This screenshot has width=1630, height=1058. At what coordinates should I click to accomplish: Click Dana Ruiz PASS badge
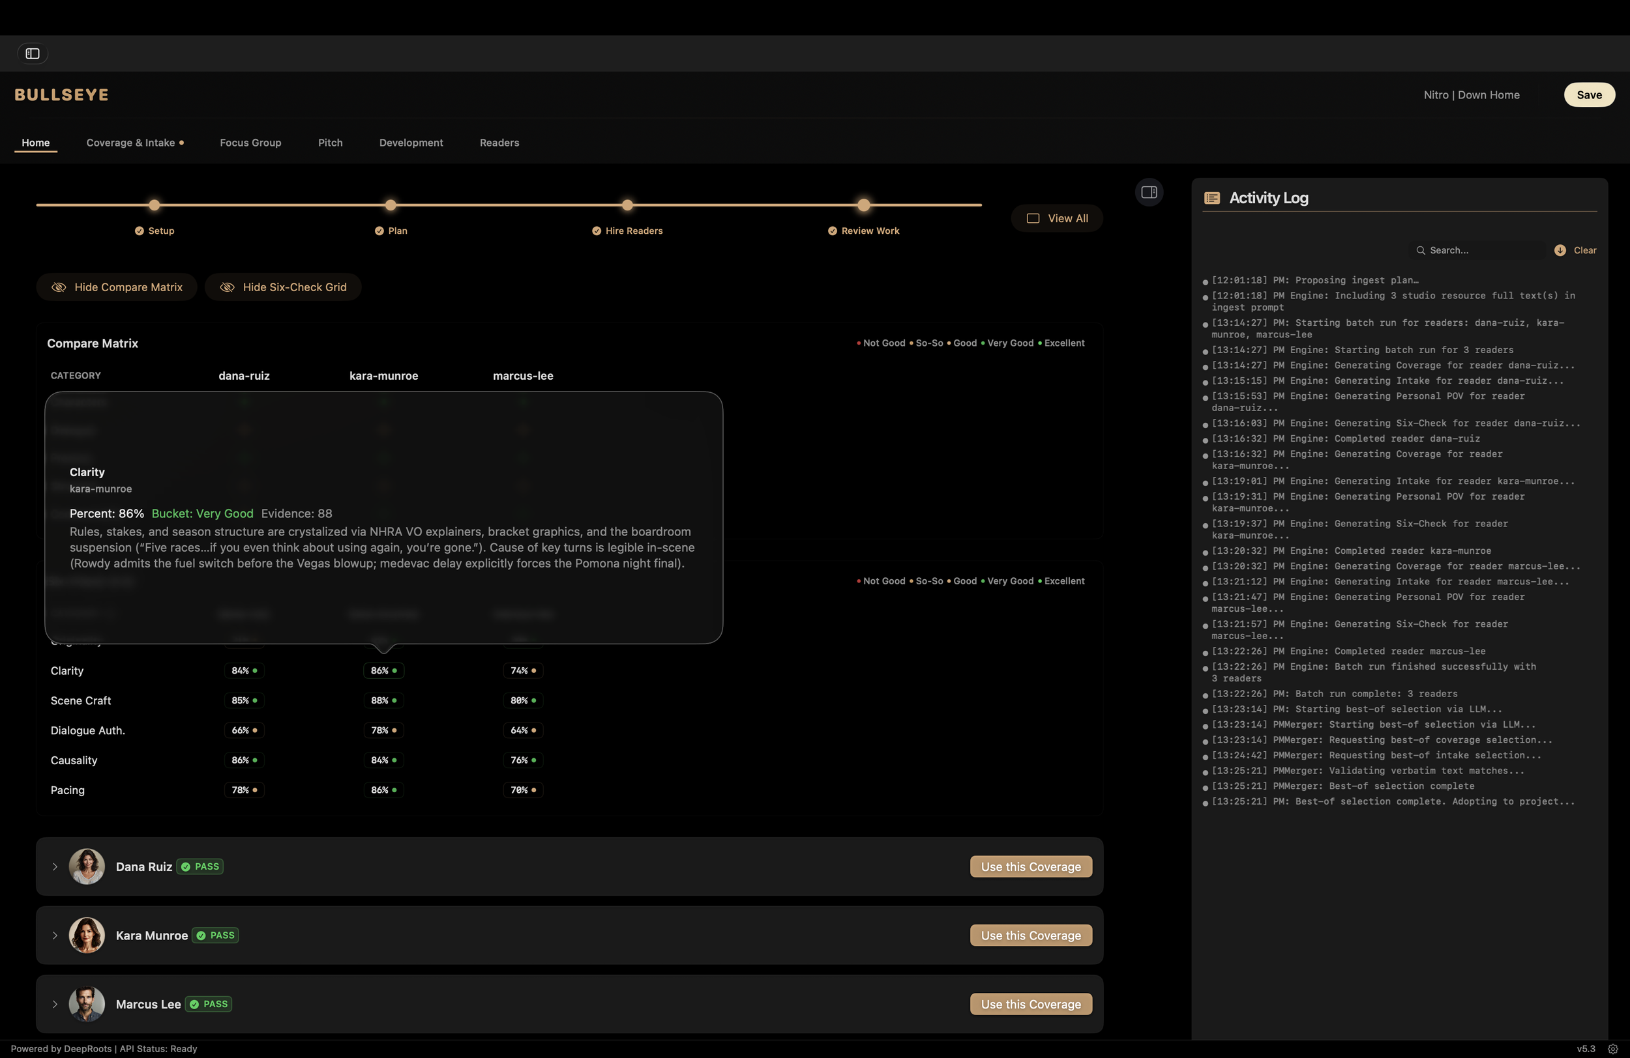200,866
